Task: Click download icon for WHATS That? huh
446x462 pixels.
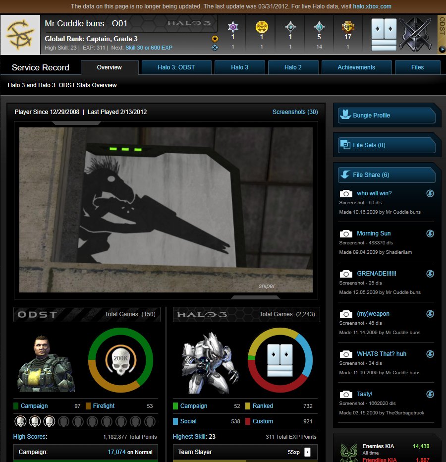Action: point(430,354)
